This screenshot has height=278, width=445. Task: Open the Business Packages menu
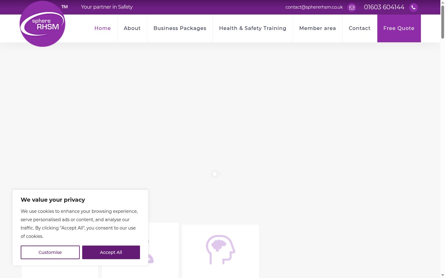pos(180,28)
